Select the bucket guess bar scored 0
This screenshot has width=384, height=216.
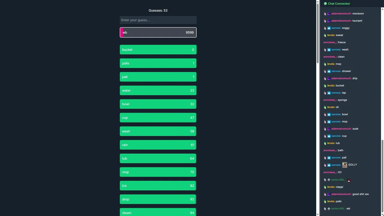pos(158,50)
